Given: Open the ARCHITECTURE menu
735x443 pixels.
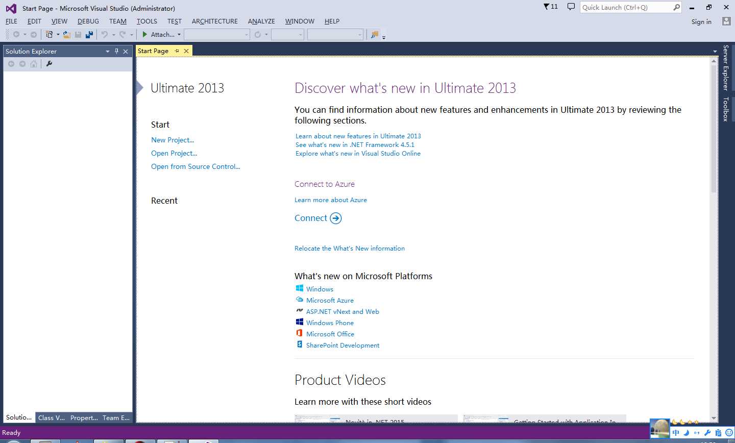Looking at the screenshot, I should tap(215, 21).
